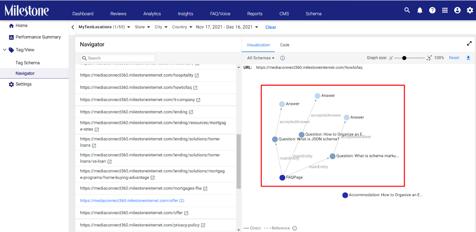This screenshot has width=476, height=232.
Task: Download the schema graph
Action: coord(468,58)
